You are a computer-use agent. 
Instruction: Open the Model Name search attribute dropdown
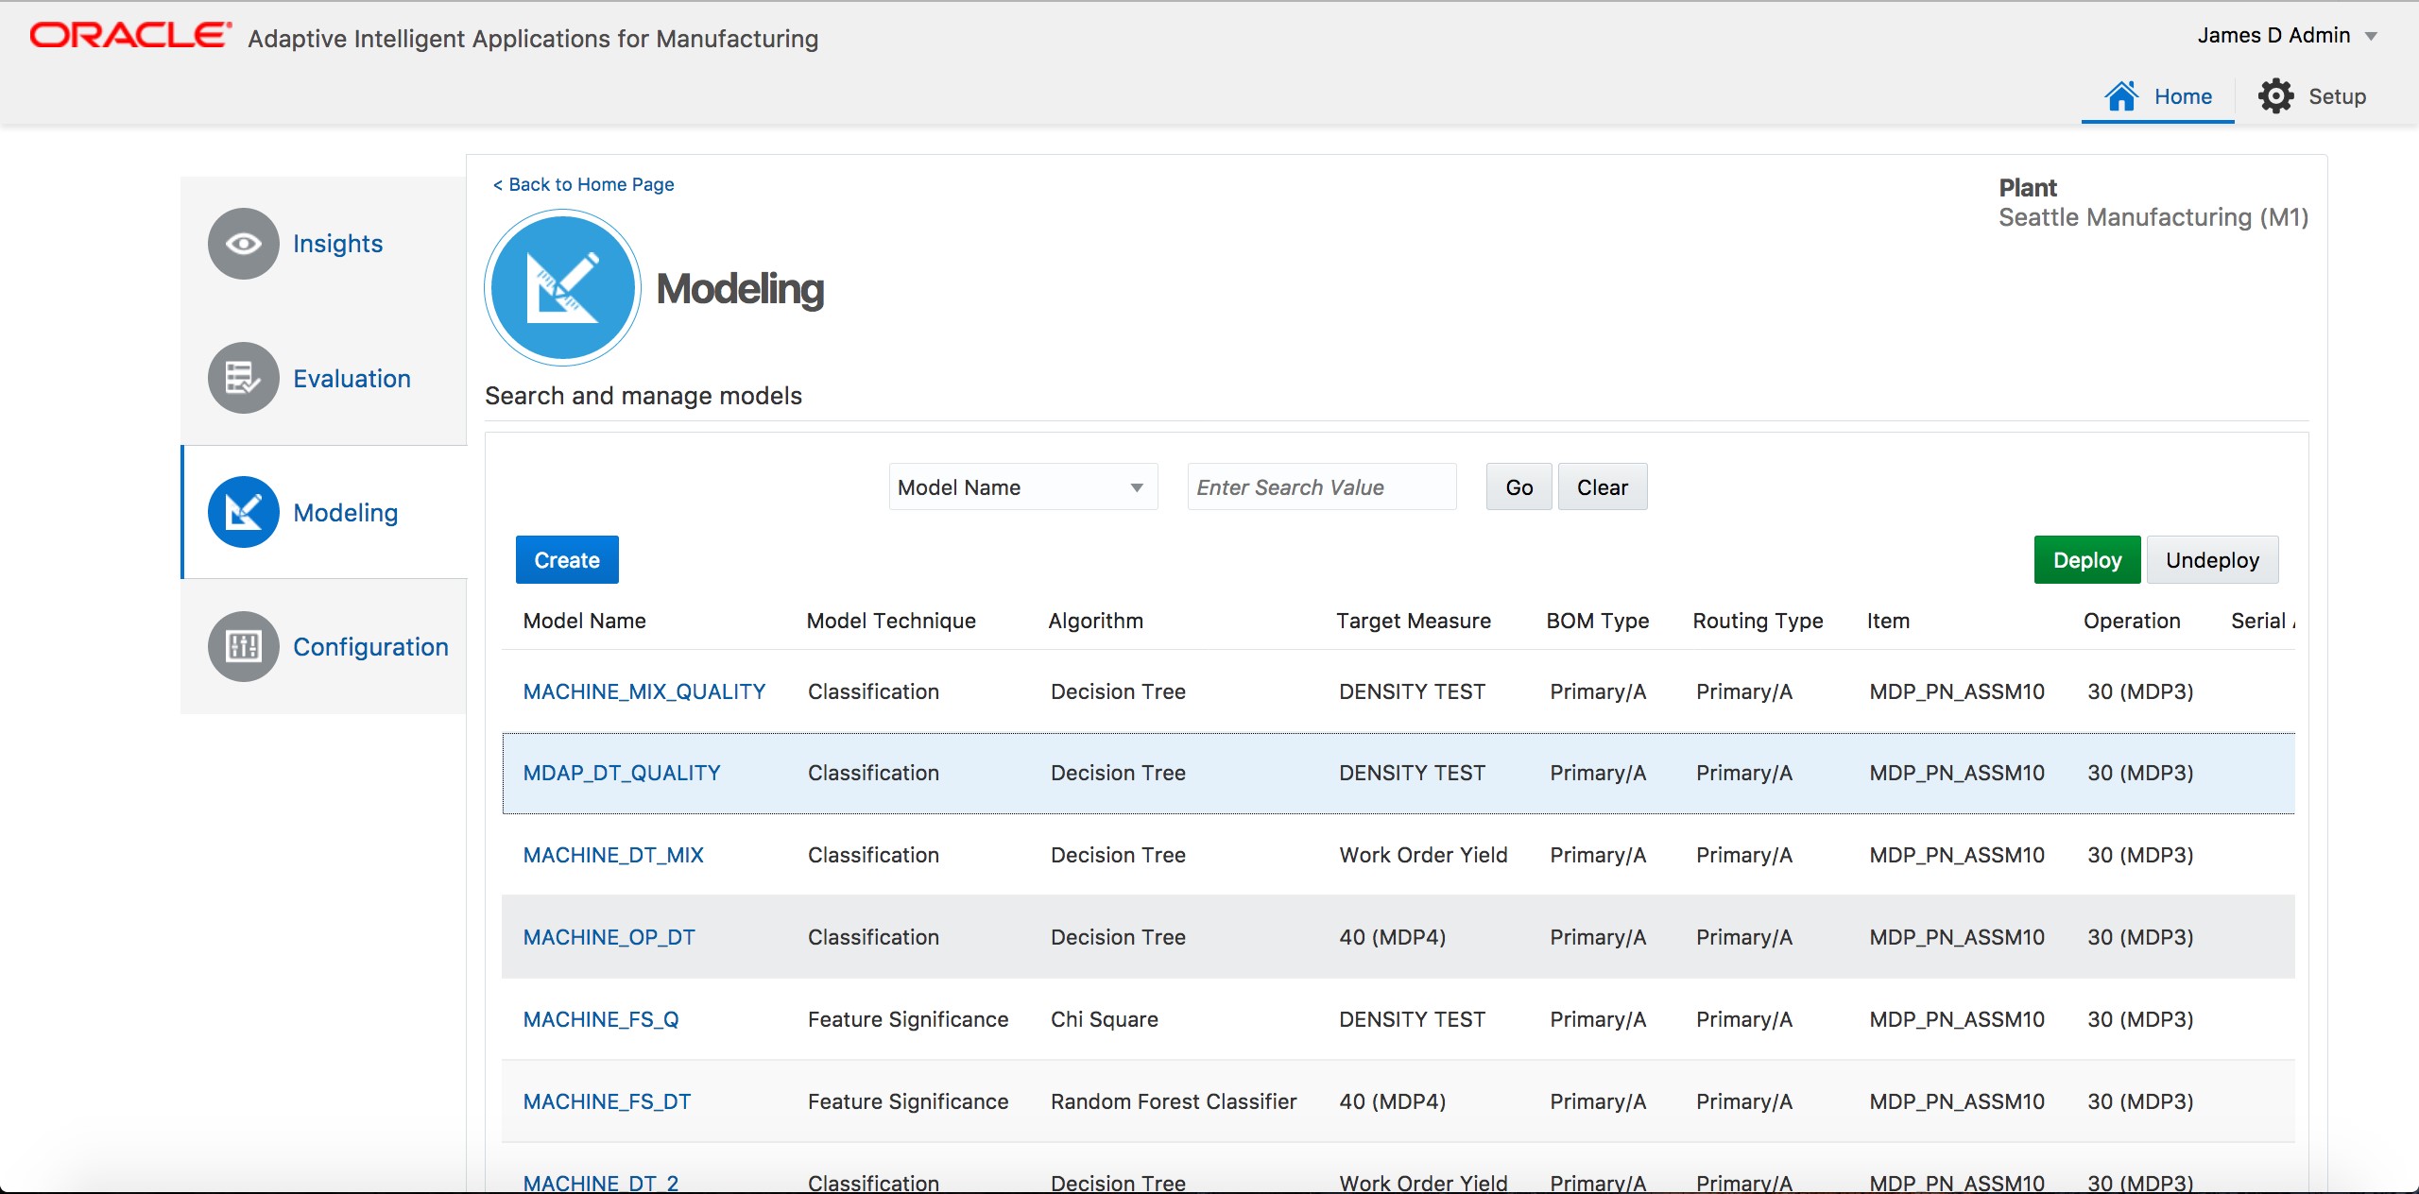1022,486
